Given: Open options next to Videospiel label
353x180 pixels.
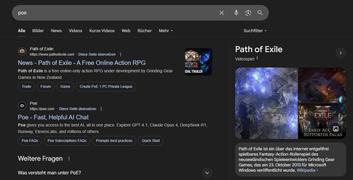Looking at the screenshot, I should tap(257, 58).
